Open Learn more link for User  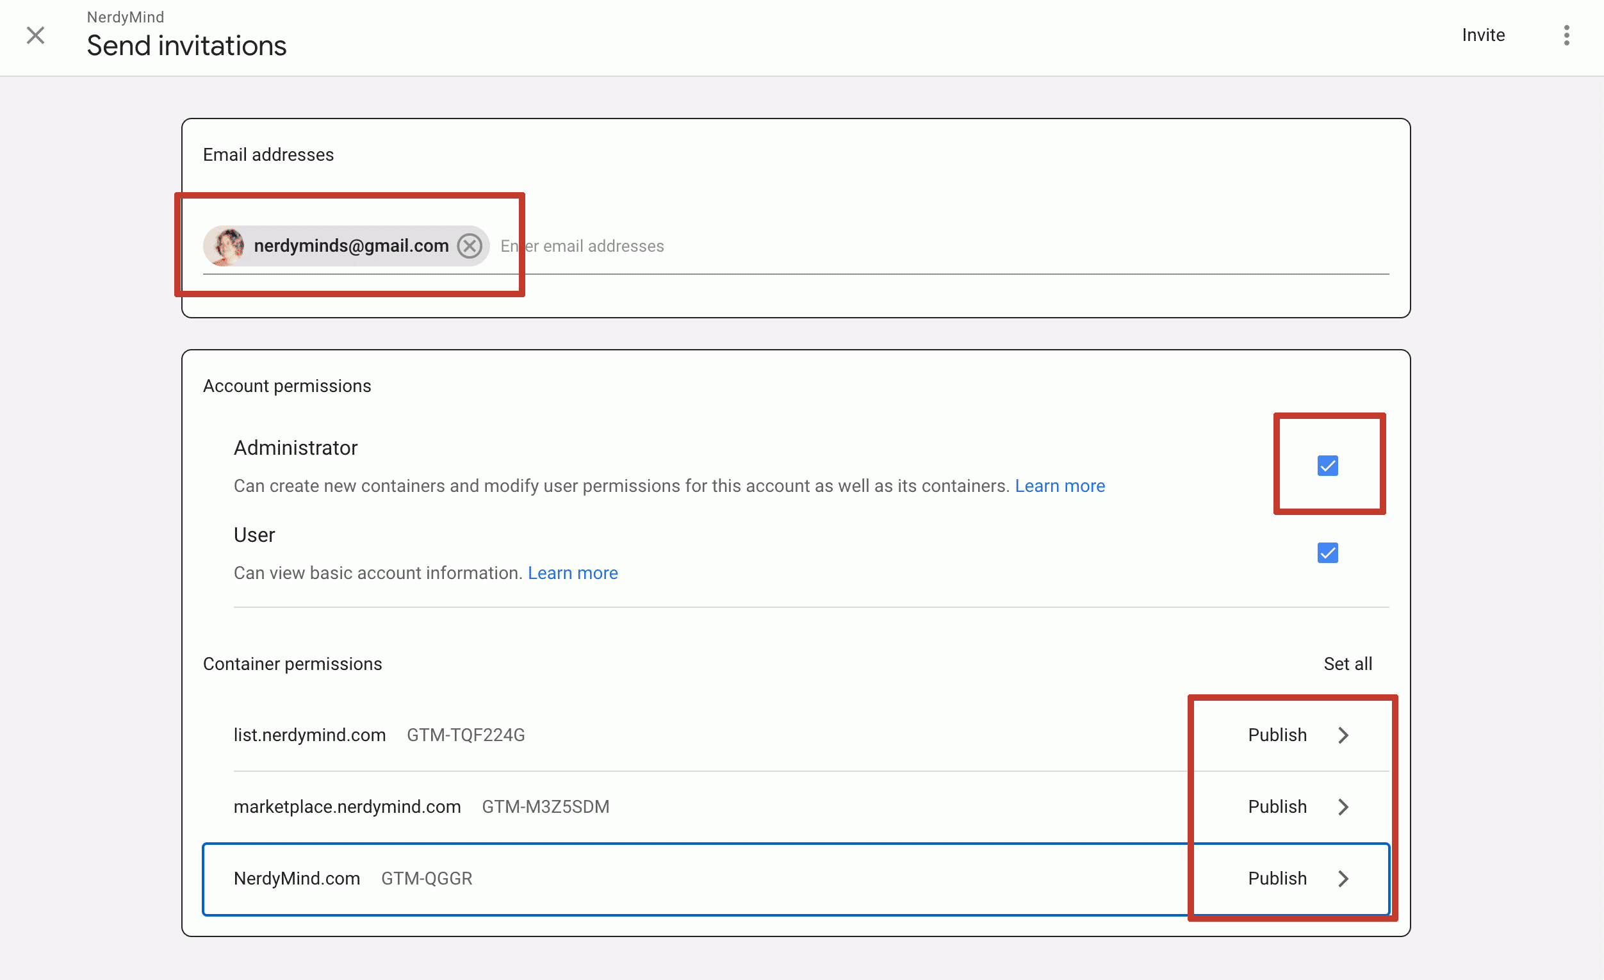point(573,573)
